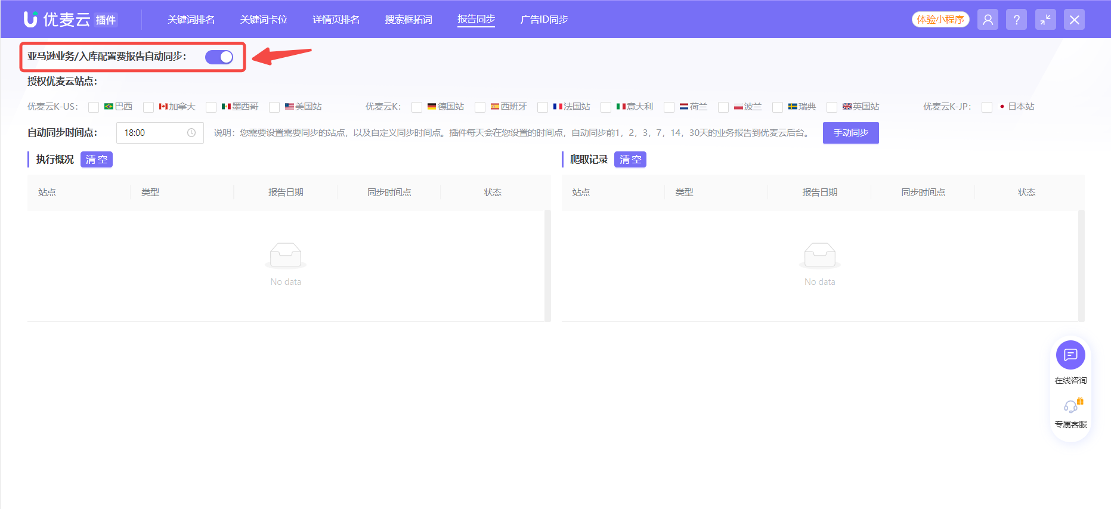Contact 专属客服 headset icon
The image size is (1111, 509).
(1072, 406)
